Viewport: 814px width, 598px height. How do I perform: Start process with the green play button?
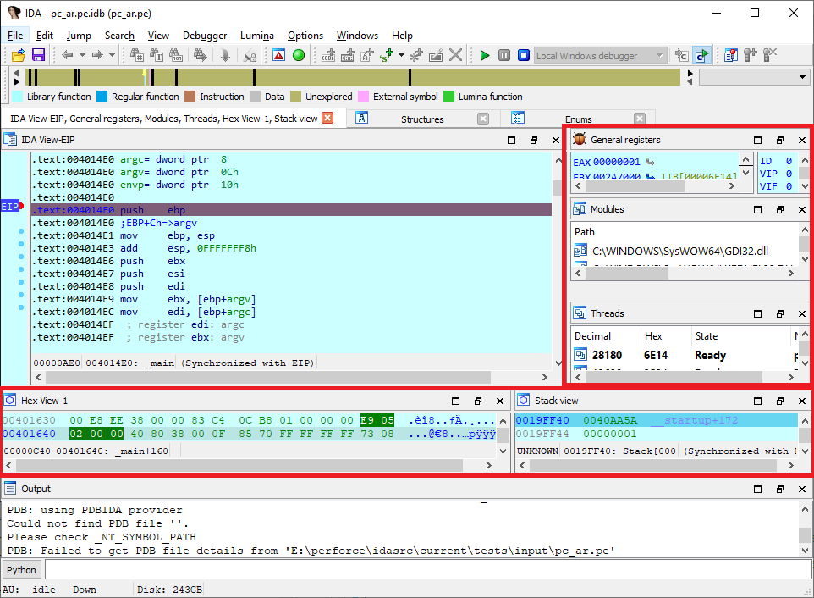[x=485, y=55]
